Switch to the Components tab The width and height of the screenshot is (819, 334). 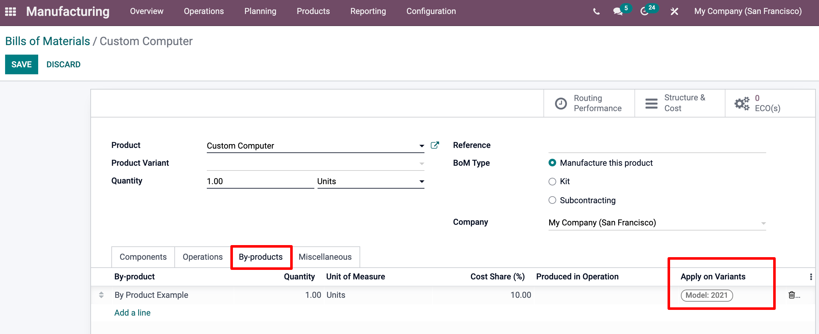click(x=143, y=257)
